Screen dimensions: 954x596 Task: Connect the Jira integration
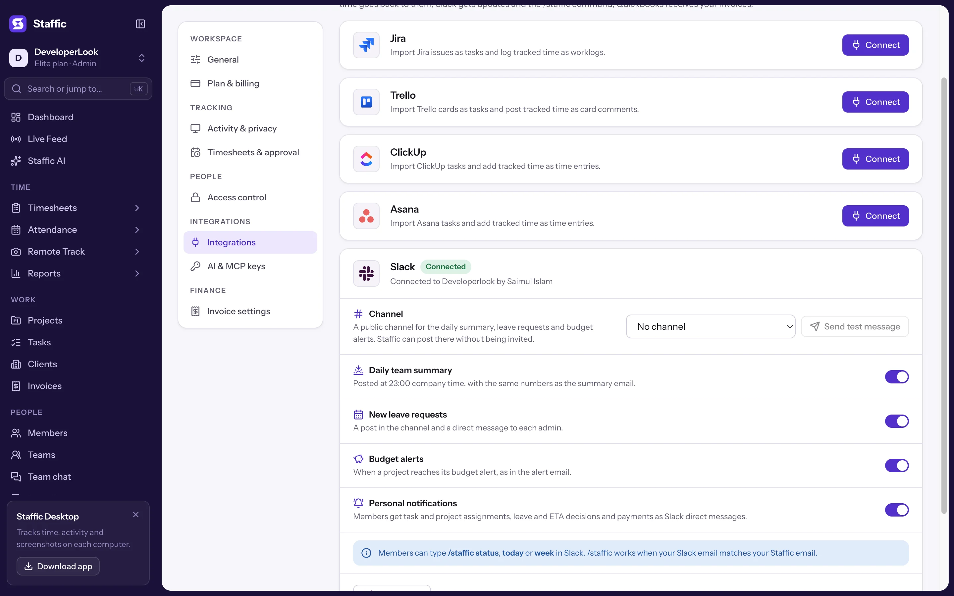(875, 45)
